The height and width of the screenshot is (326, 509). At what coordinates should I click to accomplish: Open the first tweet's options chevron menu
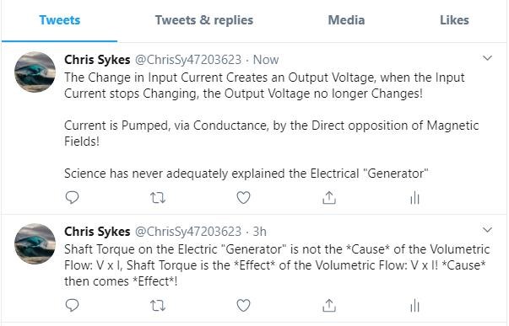487,58
